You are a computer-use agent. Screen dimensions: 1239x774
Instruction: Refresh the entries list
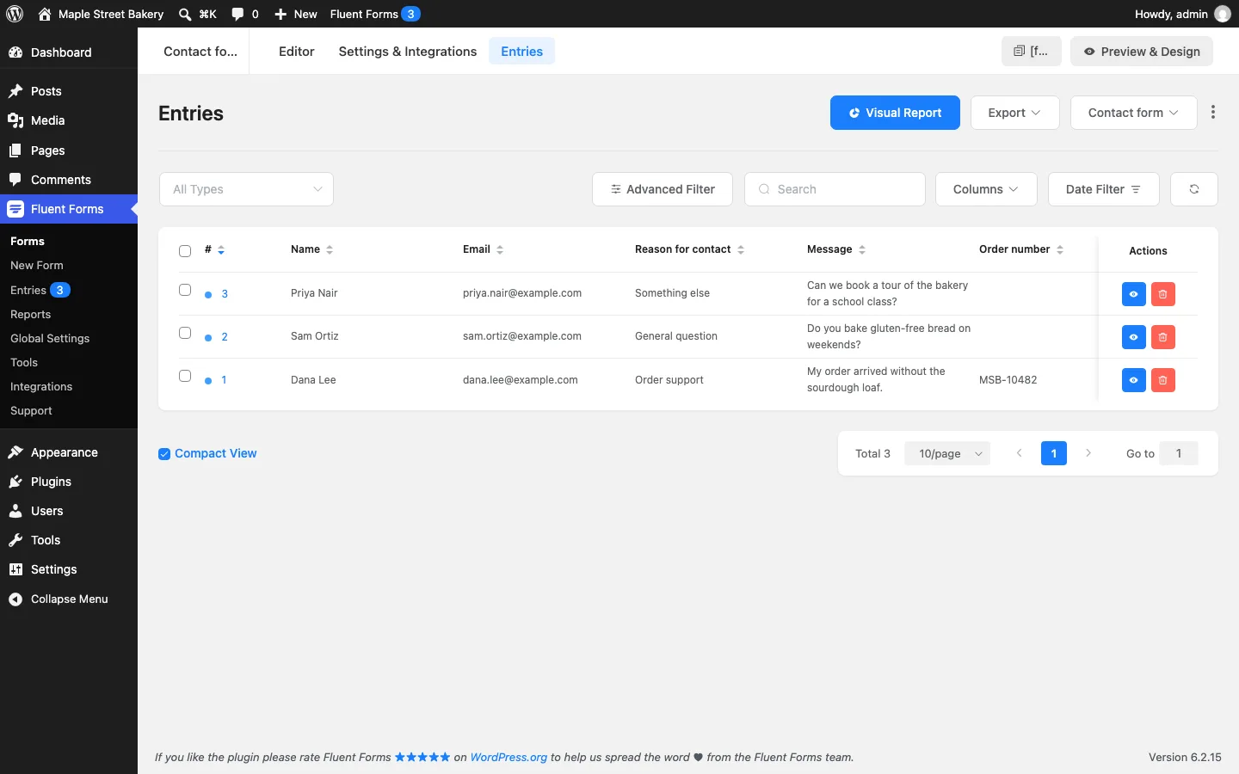click(1194, 189)
